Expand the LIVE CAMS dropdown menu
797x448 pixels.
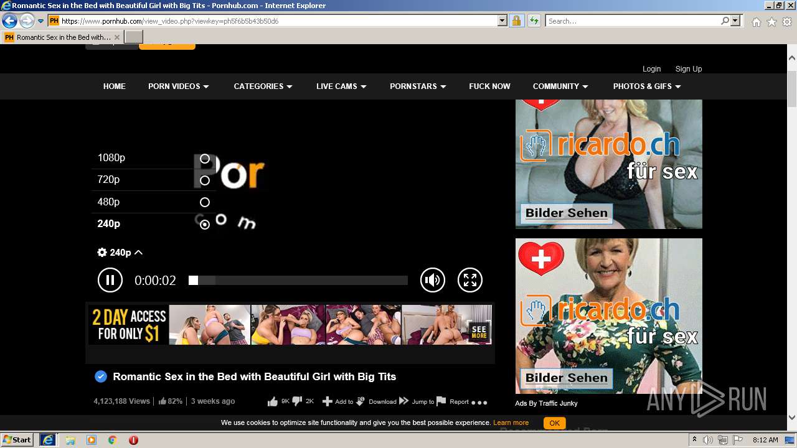[x=341, y=86]
